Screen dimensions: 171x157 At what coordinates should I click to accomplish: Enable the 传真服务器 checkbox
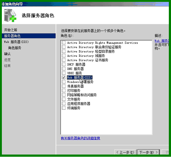coord(64,86)
